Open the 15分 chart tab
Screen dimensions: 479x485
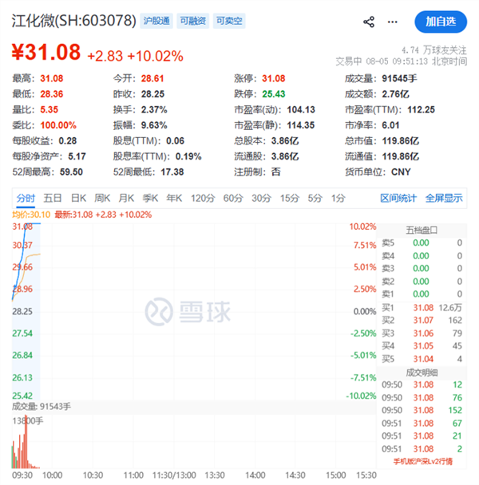pyautogui.click(x=290, y=198)
